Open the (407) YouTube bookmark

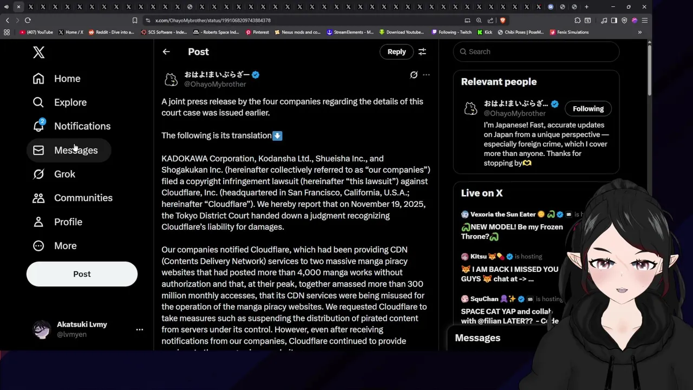pyautogui.click(x=36, y=32)
